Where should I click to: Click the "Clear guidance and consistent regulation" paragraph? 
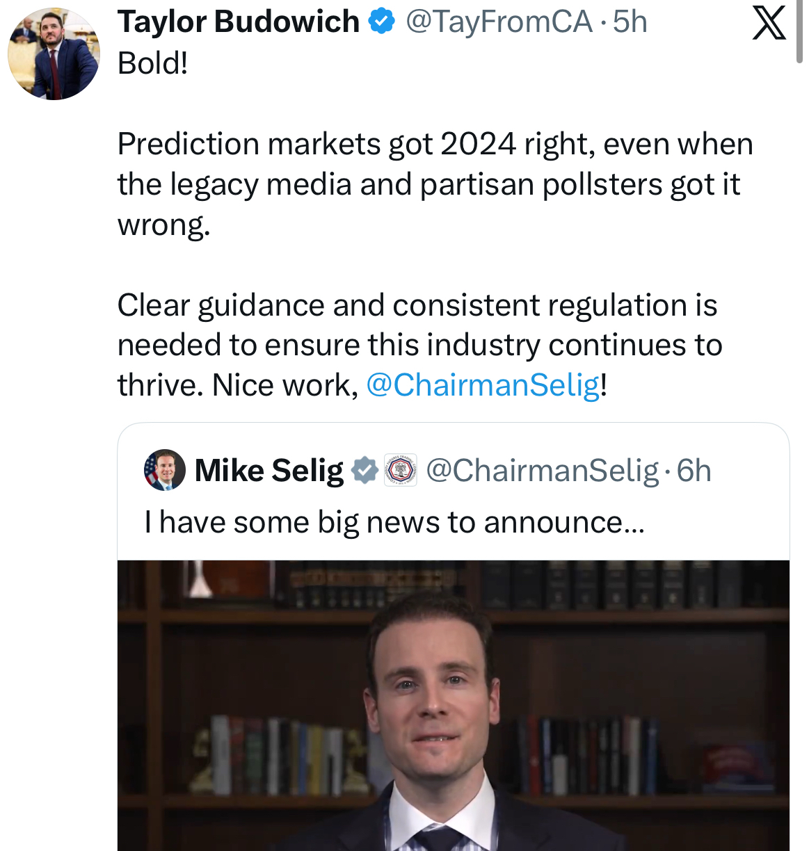click(x=419, y=345)
